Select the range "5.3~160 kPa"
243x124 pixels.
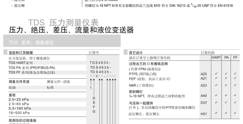click(x=20, y=108)
